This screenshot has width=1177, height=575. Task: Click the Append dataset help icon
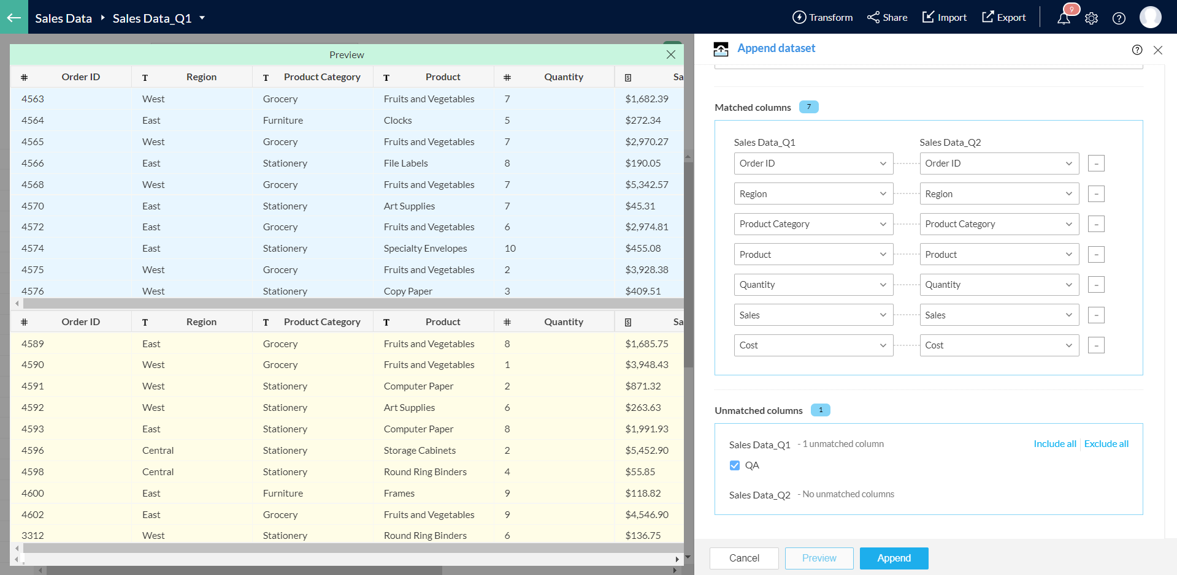[x=1137, y=50]
